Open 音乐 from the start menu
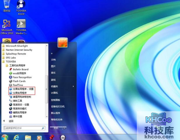This screenshot has height=140, width=180. pyautogui.click(x=53, y=73)
